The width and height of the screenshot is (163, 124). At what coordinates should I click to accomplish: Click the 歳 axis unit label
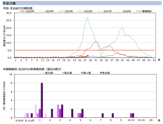pyautogui.click(x=159, y=120)
